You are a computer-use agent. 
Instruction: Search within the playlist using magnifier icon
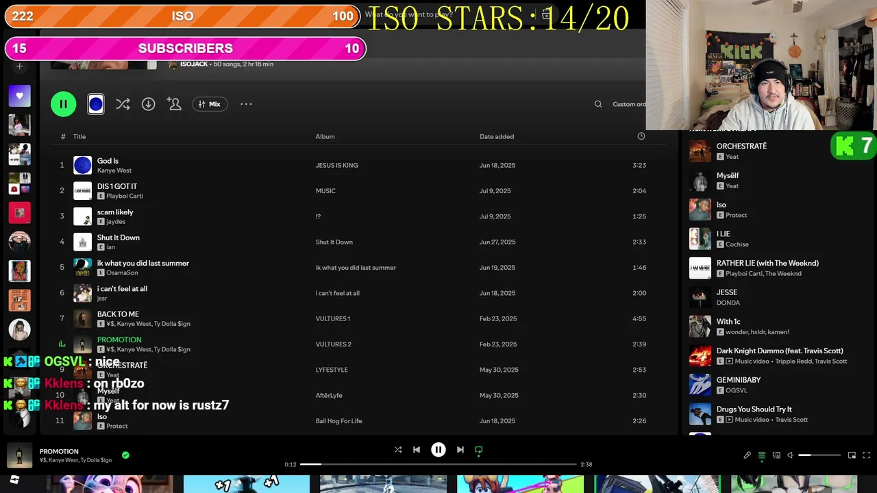pos(598,104)
